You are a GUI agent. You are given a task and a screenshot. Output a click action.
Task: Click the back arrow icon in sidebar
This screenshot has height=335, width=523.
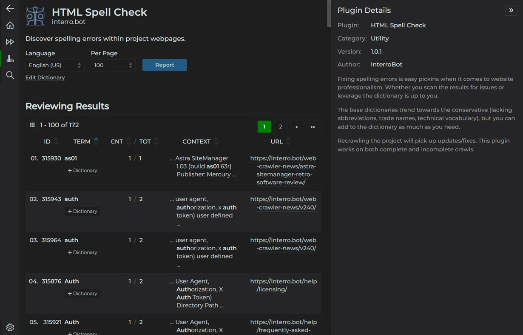10,9
